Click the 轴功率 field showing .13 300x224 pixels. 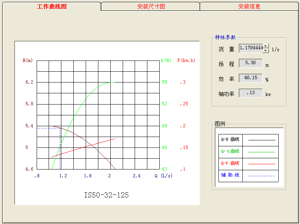coord(250,93)
